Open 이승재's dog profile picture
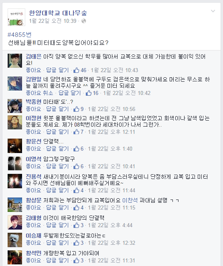The image size is (223, 266). [x=15, y=240]
